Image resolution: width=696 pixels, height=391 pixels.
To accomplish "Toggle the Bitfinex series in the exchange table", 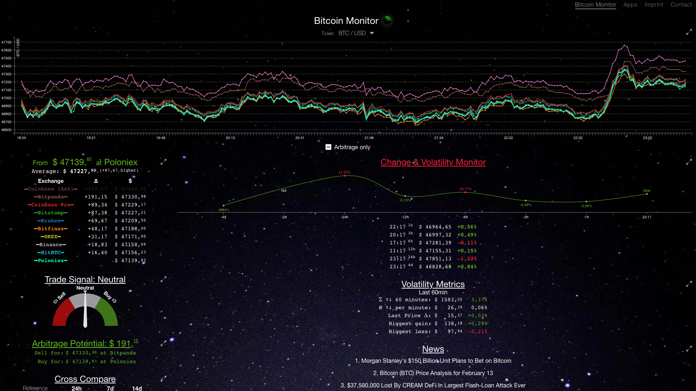I will [x=51, y=228].
